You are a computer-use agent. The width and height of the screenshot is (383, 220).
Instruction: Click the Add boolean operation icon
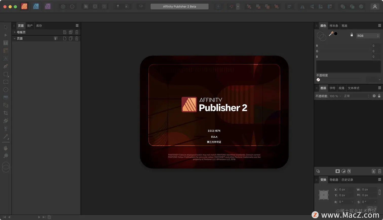(x=343, y=7)
